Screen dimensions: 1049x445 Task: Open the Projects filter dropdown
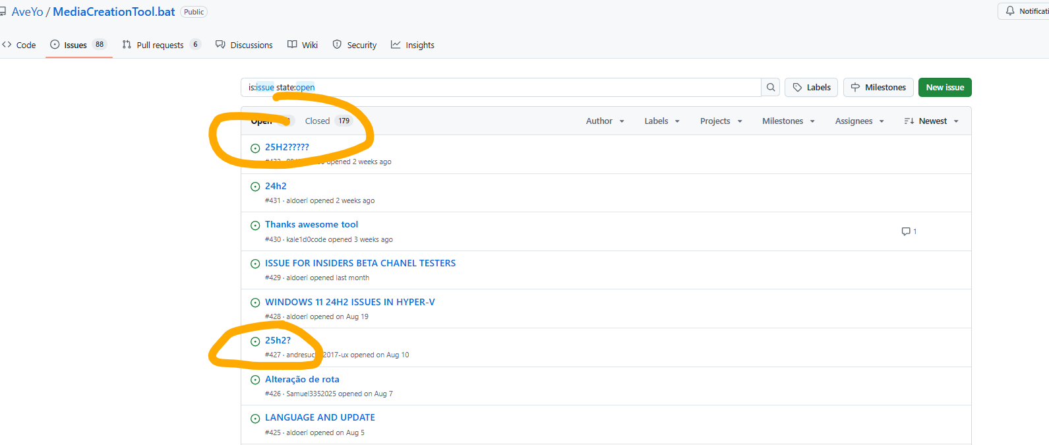[721, 121]
